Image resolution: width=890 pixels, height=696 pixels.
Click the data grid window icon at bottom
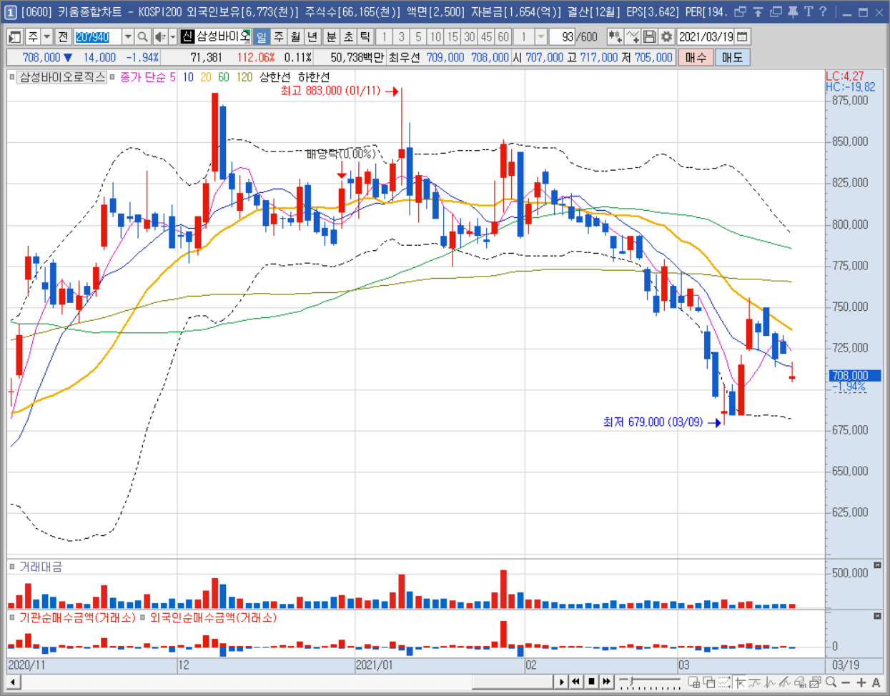click(694, 682)
